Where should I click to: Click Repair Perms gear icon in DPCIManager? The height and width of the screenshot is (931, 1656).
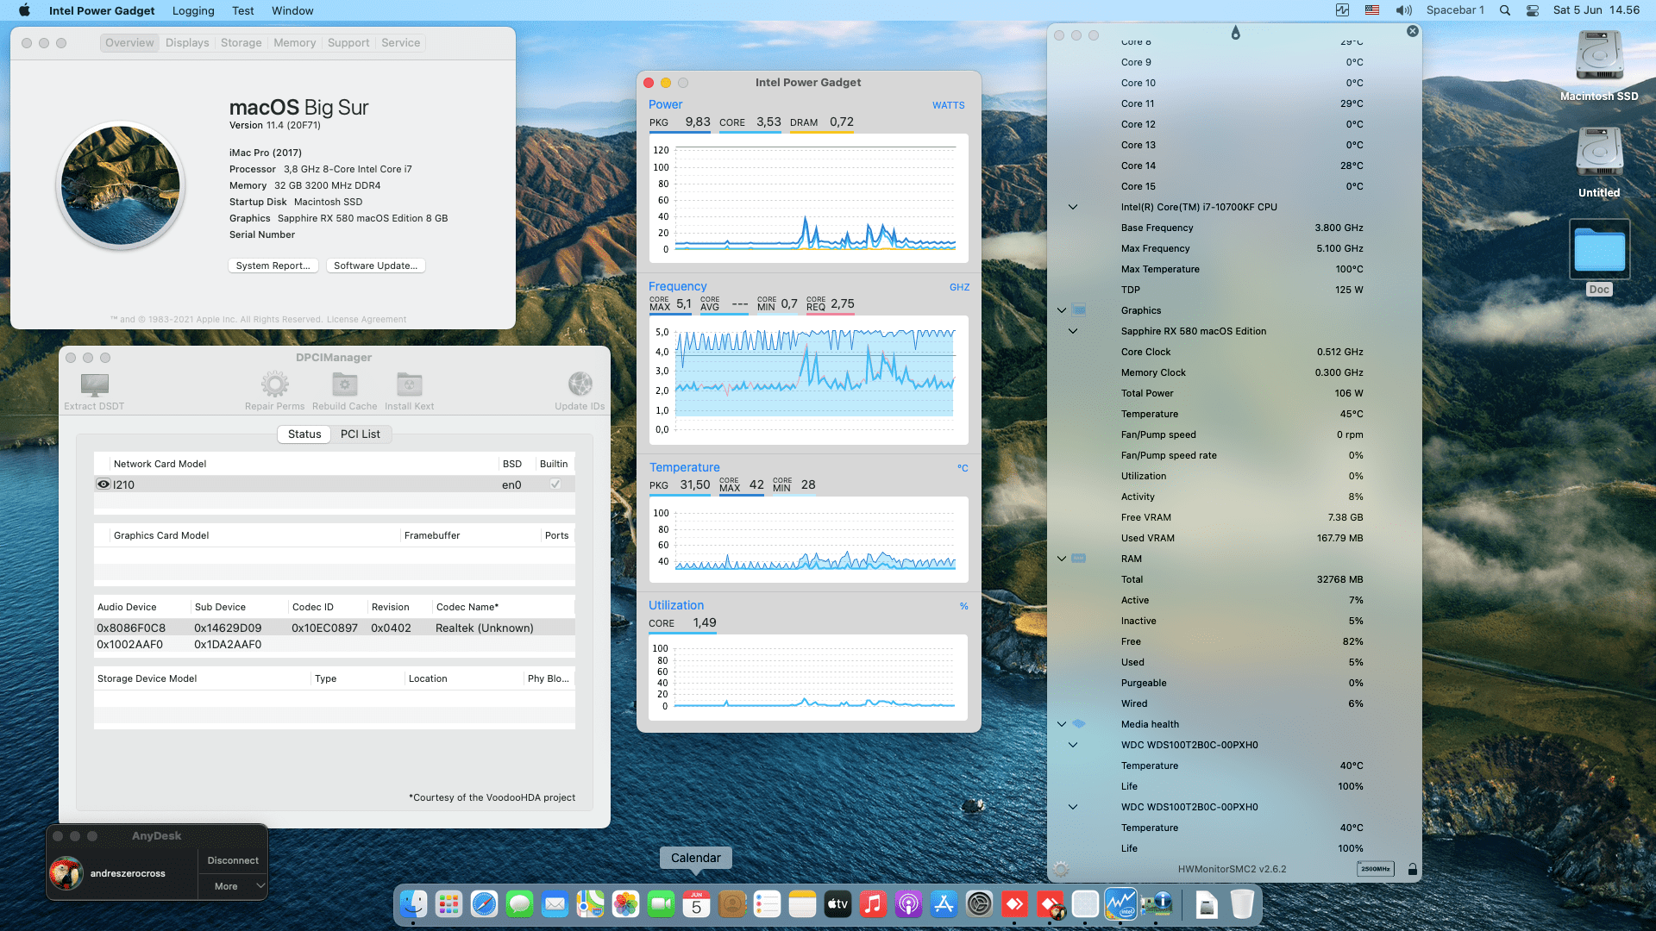(274, 384)
